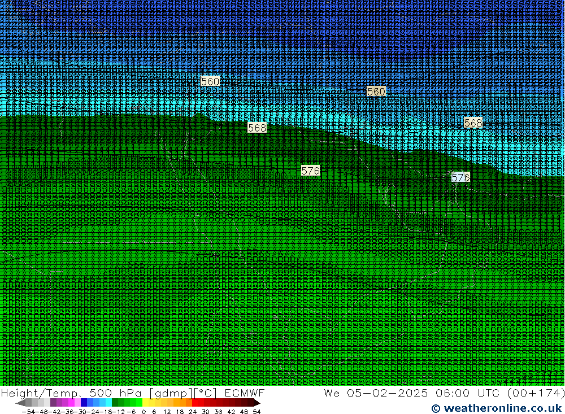Click the [°C] unit text in the title
565x414 pixels.
(205, 393)
